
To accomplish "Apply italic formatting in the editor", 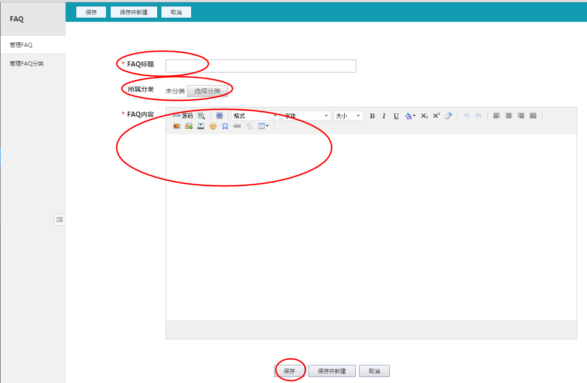I will [x=384, y=116].
